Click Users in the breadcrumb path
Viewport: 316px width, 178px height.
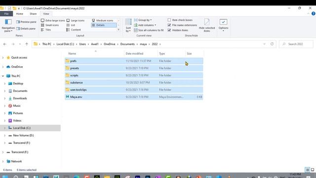[82, 44]
